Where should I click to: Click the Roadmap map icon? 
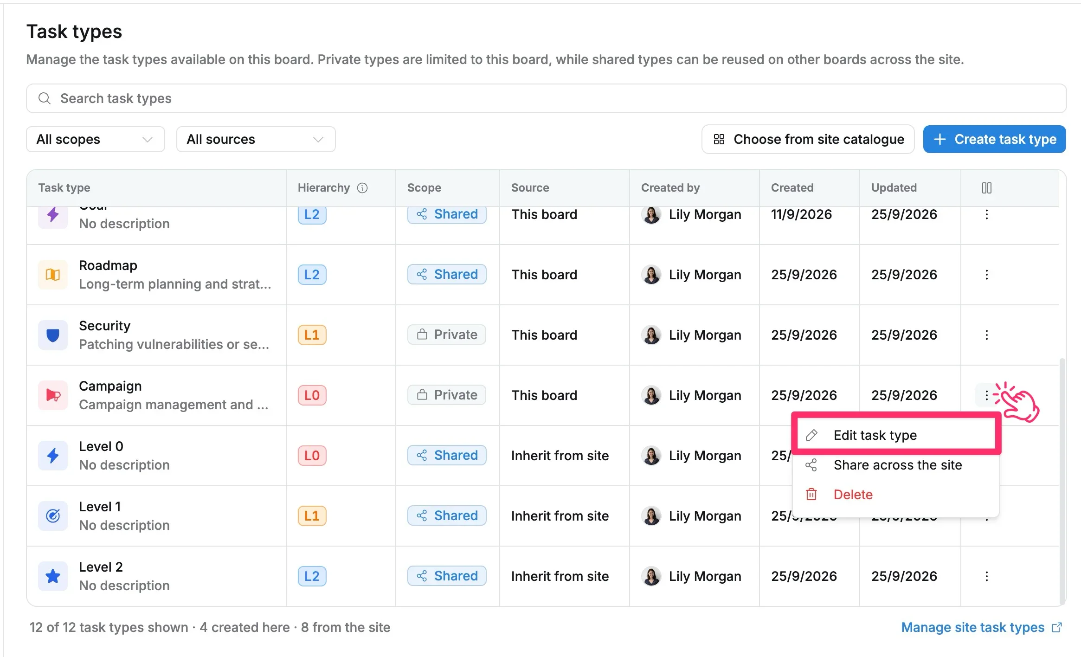pyautogui.click(x=53, y=275)
